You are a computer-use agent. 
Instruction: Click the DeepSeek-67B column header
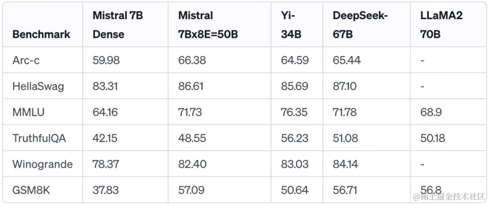coord(360,25)
